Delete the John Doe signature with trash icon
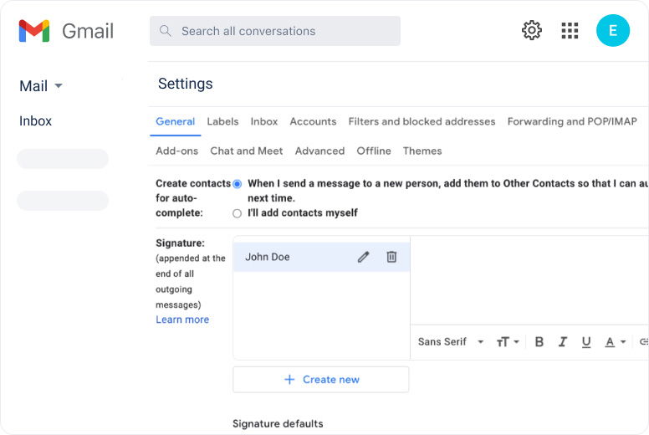 pos(391,257)
